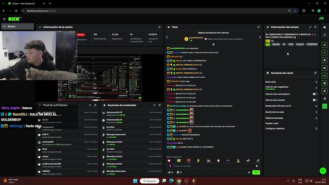Screen dimensions: 329x185
Task: Pop out the Feed de actividades panel
Action: coord(95,105)
